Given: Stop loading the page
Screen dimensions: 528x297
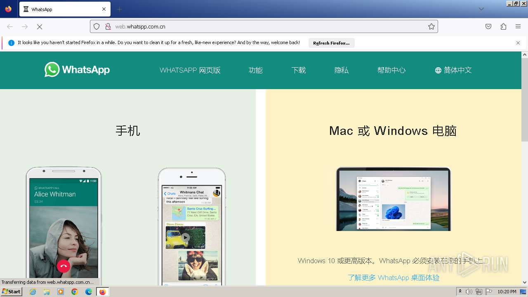Looking at the screenshot, I should click(x=40, y=26).
